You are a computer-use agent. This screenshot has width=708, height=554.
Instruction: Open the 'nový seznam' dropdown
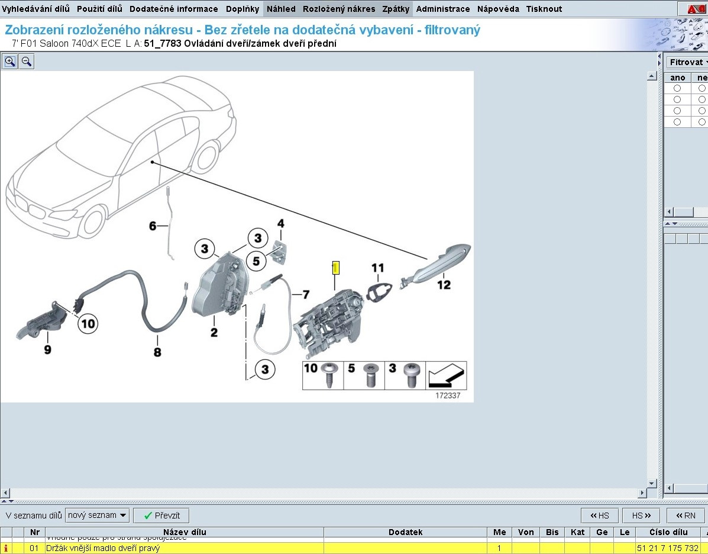click(x=97, y=516)
